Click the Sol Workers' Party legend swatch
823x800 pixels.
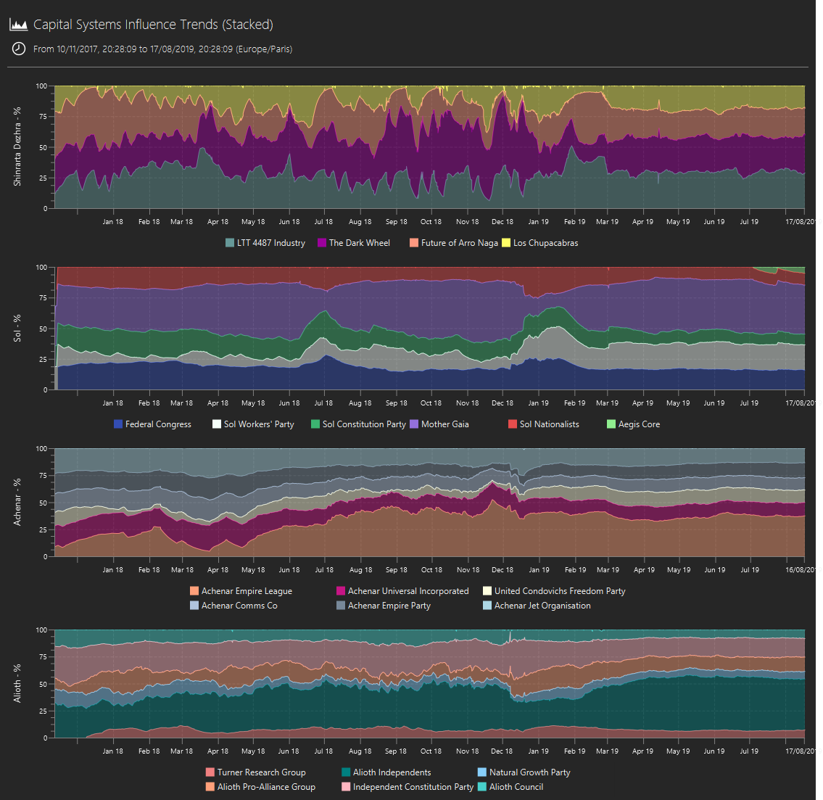tap(216, 424)
